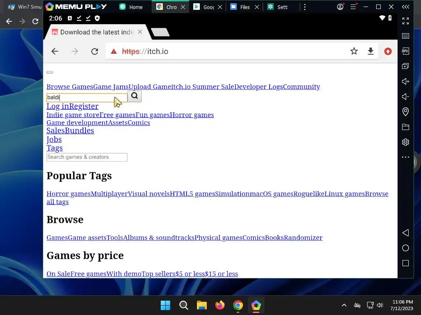Bookmark the page with the star icon
This screenshot has height=315, width=421.
coord(354,51)
